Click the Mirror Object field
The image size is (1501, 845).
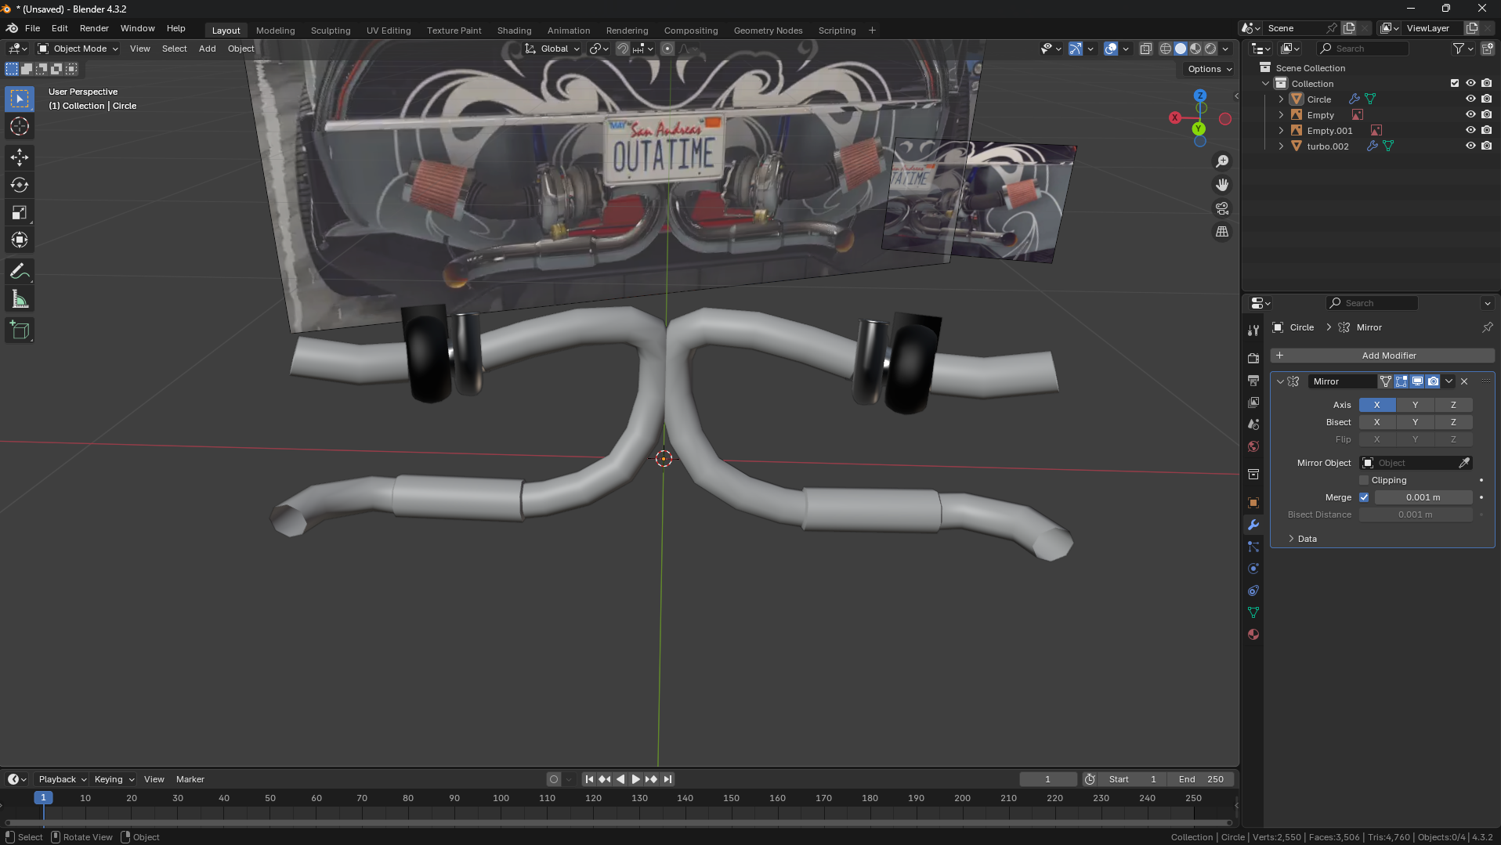(1416, 463)
